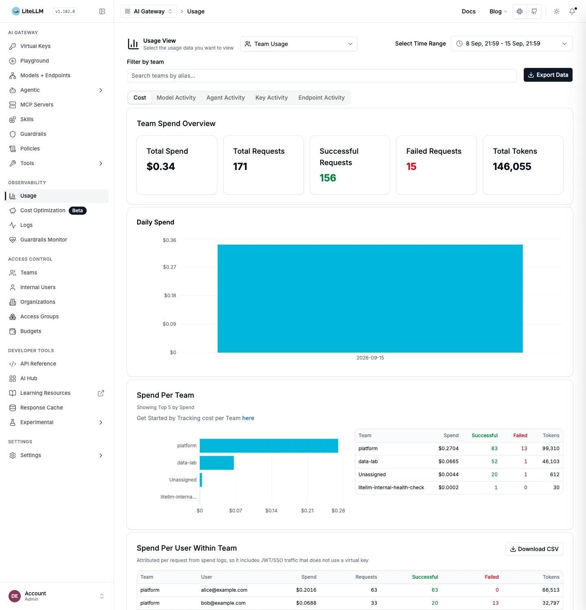Viewport: 586px width, 610px height.
Task: Open Skills in the sidebar
Action: [x=57, y=119]
